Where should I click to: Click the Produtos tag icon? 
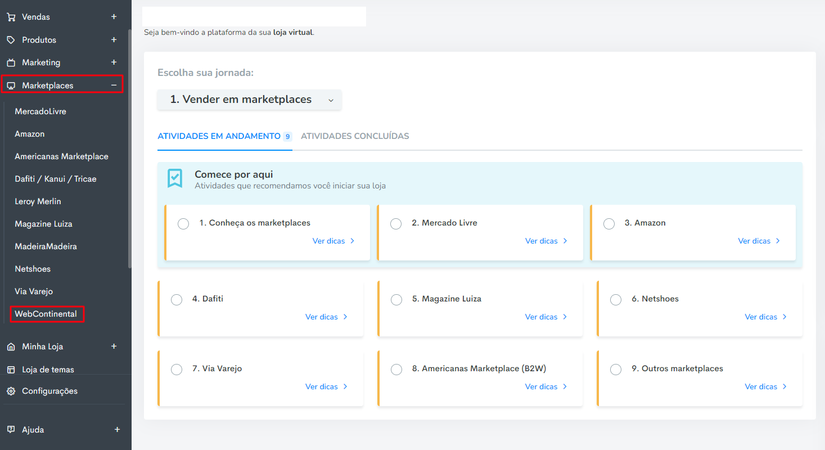pyautogui.click(x=11, y=40)
